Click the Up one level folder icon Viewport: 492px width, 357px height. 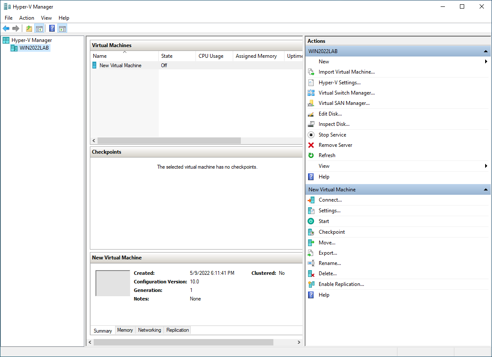29,29
